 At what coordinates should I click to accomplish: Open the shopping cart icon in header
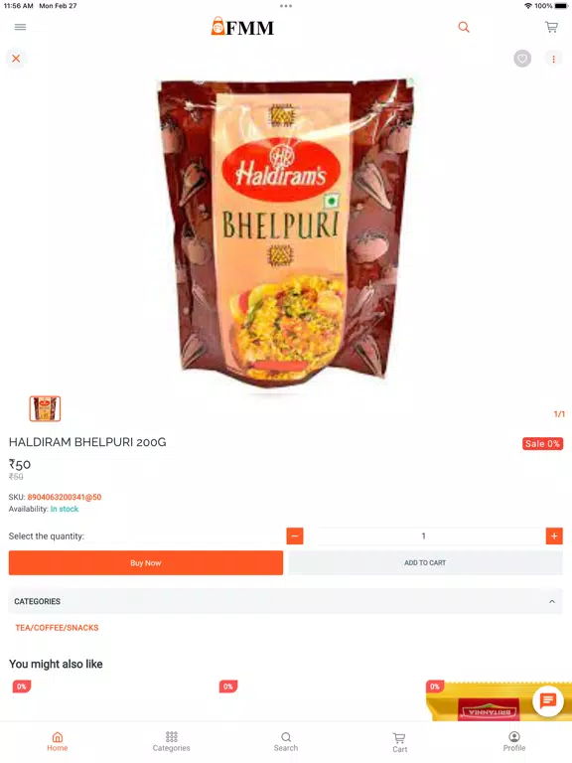551,27
